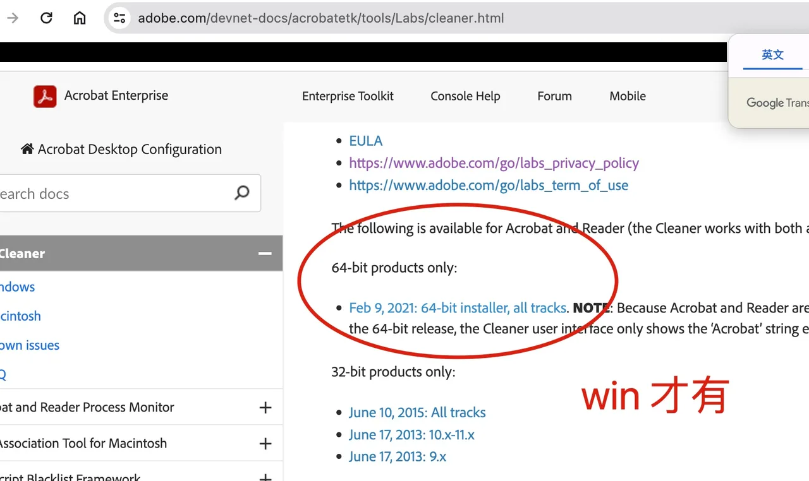Open the labs_term_of_use link
The width and height of the screenshot is (809, 481).
tap(489, 185)
